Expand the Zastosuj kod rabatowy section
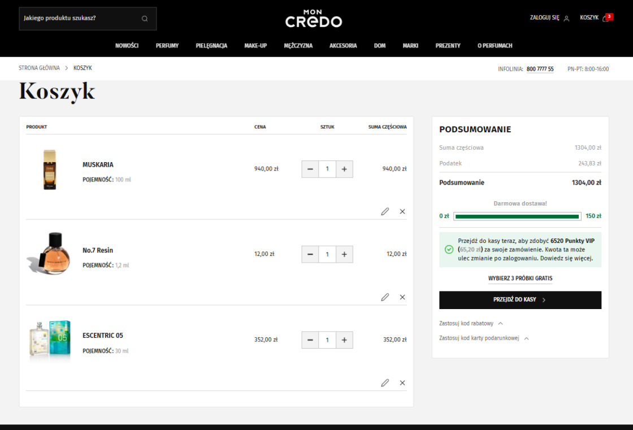This screenshot has width=633, height=430. tap(471, 324)
